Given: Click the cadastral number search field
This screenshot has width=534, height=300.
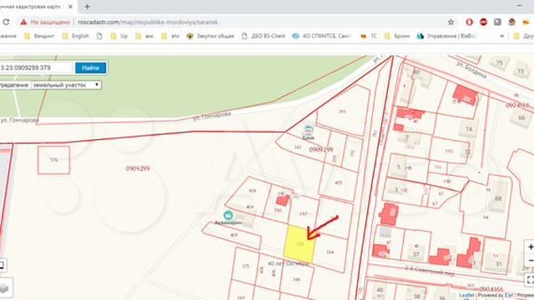Looking at the screenshot, I should click(36, 67).
